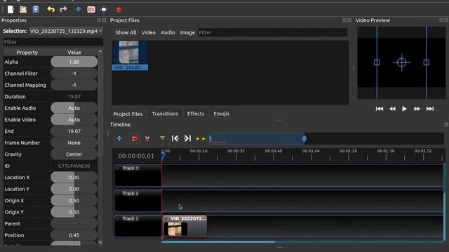This screenshot has width=449, height=252.
Task: Open the Choose Profile icon
Action: (x=91, y=9)
